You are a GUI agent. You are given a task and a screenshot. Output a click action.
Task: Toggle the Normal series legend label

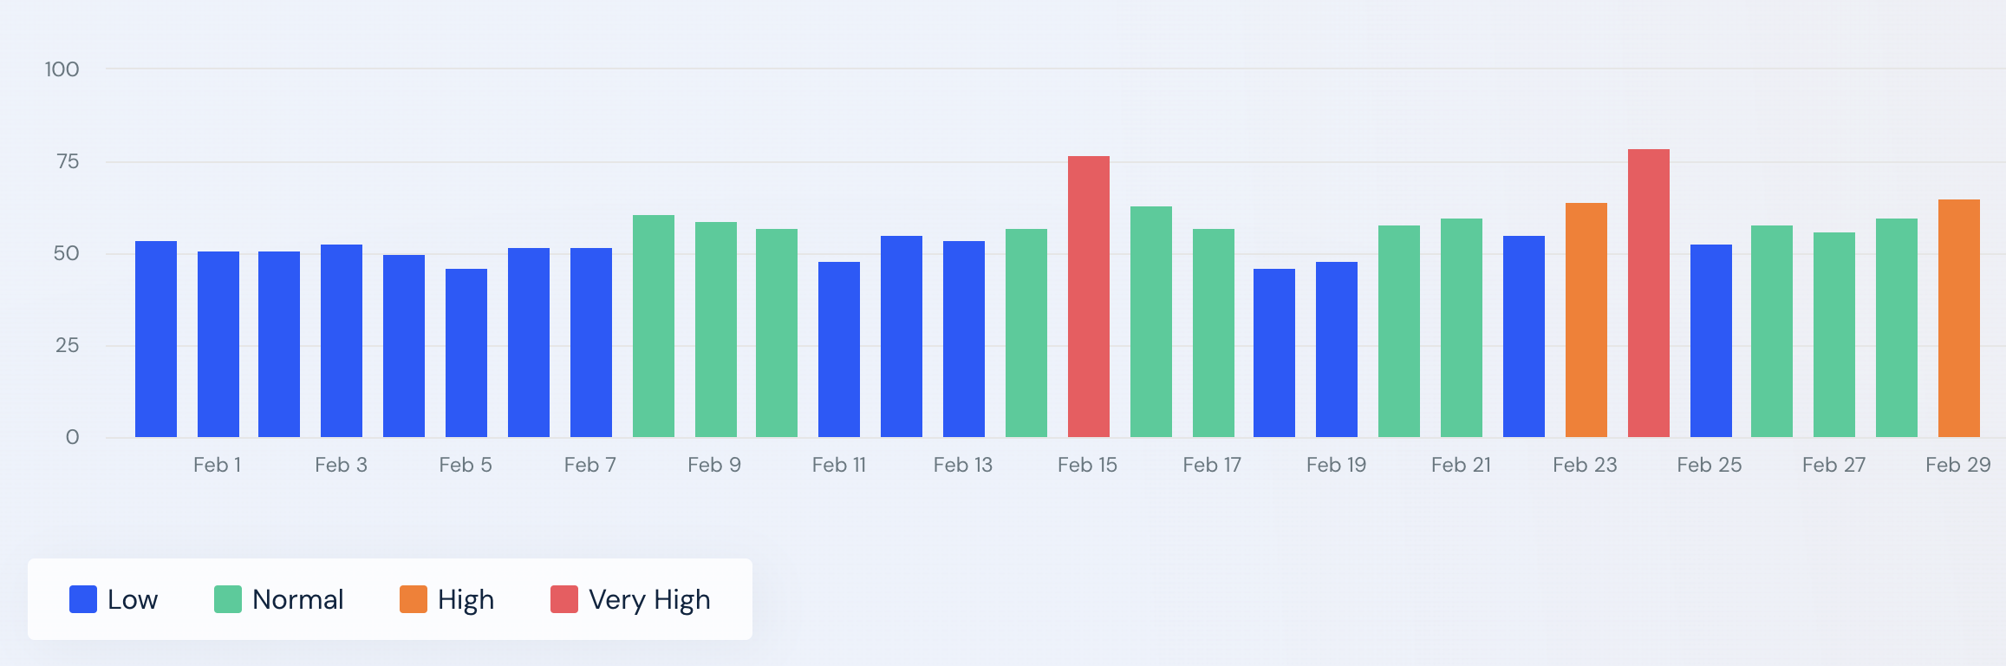[x=297, y=599]
